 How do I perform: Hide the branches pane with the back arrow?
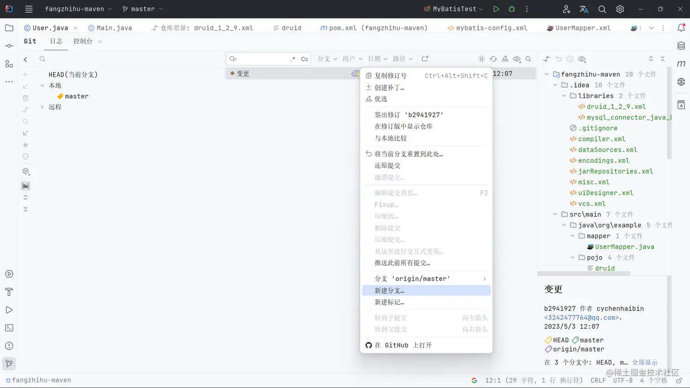pyautogui.click(x=26, y=59)
